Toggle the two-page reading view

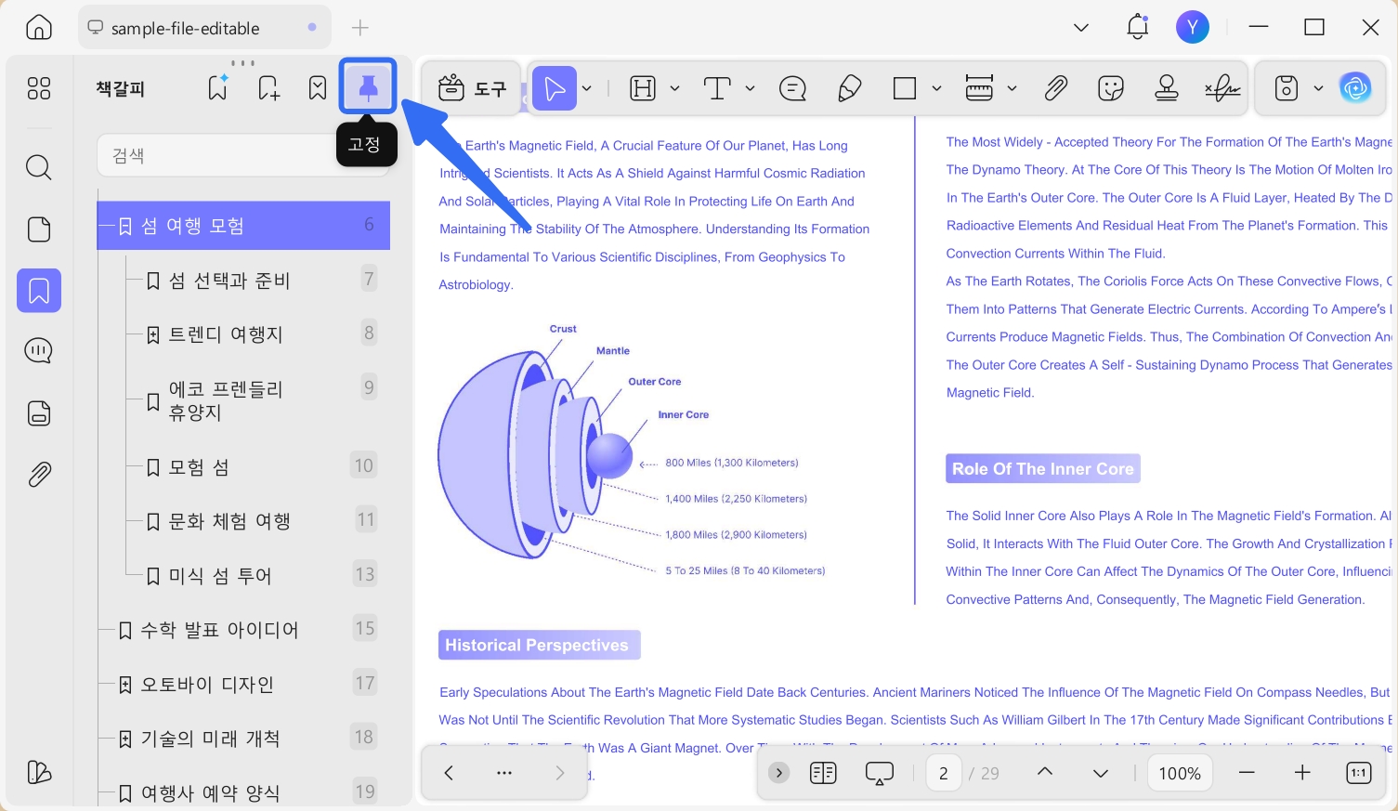[823, 773]
